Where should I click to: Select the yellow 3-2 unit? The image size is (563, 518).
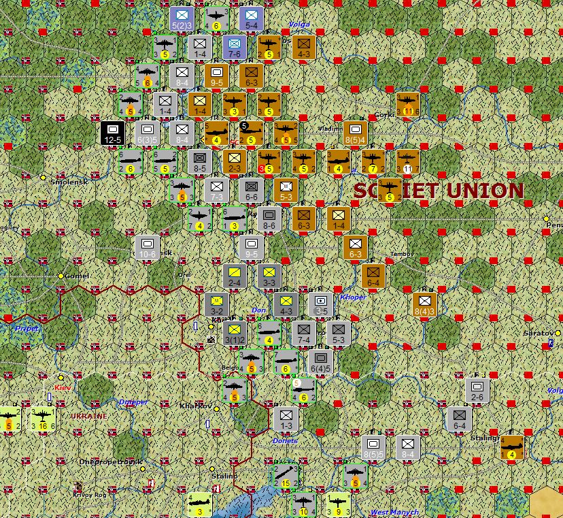(x=216, y=304)
